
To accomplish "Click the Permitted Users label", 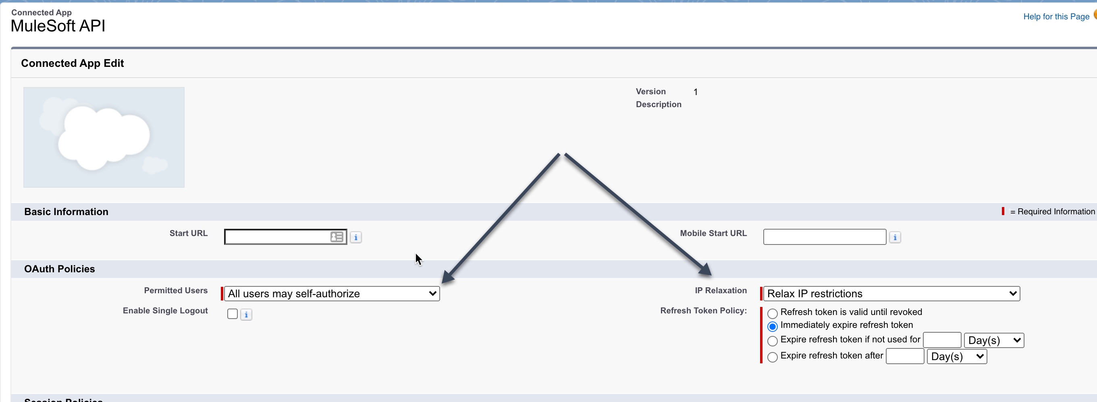I will coord(176,290).
